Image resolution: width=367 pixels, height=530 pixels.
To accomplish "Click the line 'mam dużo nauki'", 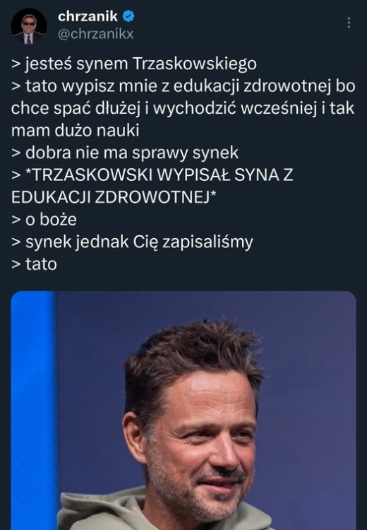I will pos(76,131).
